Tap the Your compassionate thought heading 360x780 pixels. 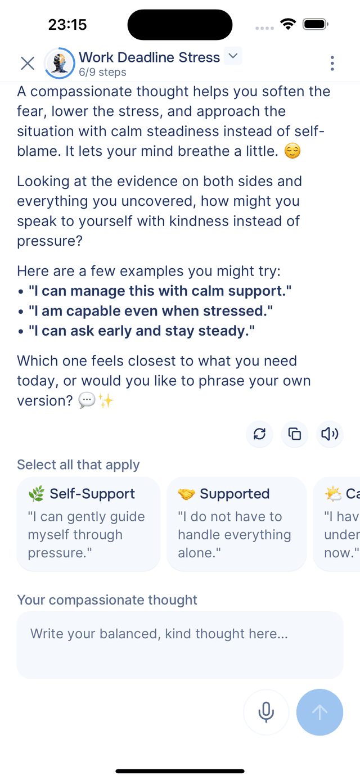point(107,600)
